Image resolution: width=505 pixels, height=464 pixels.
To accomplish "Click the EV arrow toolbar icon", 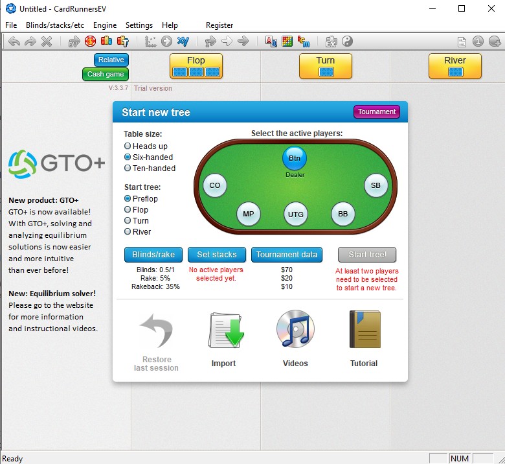I will (x=74, y=41).
